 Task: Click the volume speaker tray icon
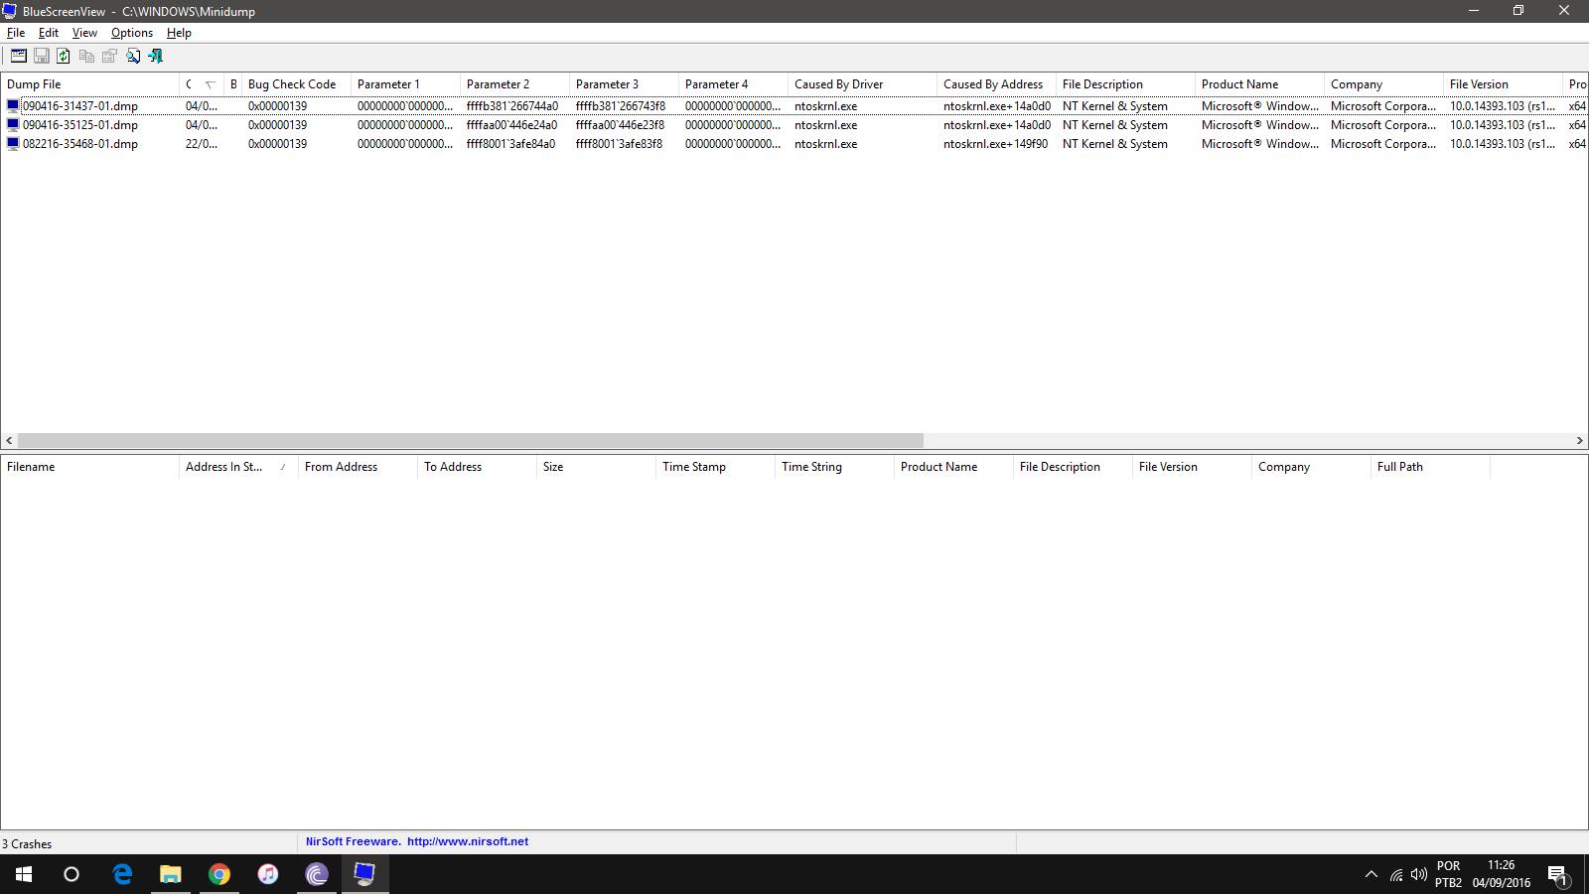coord(1419,875)
